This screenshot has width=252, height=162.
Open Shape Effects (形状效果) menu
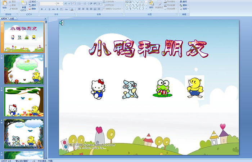click(170, 9)
